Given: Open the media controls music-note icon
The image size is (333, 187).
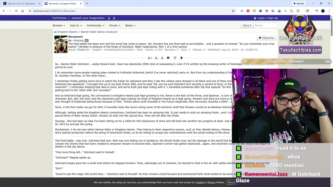Looking at the screenshot, I should pyautogui.click(x=317, y=11).
